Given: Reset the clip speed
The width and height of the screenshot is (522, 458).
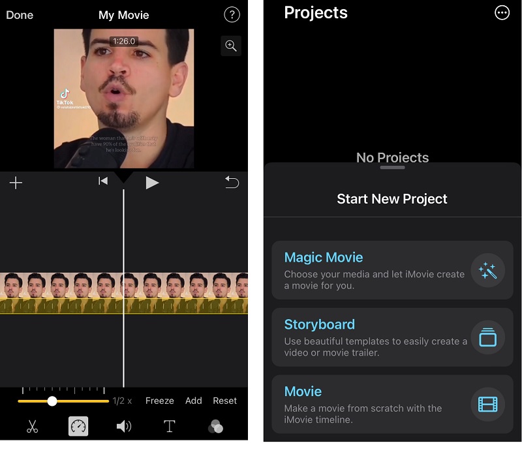Looking at the screenshot, I should 225,401.
